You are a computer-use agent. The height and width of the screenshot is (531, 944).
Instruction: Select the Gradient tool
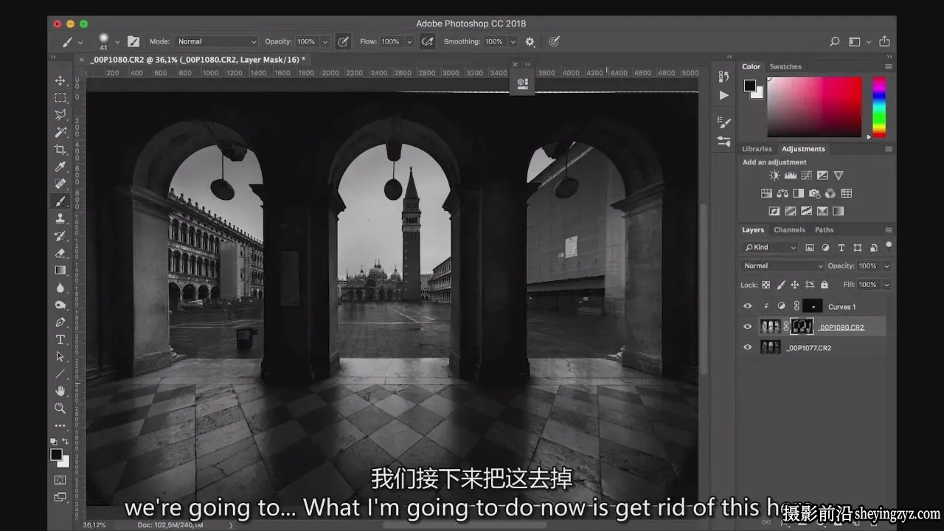[60, 270]
